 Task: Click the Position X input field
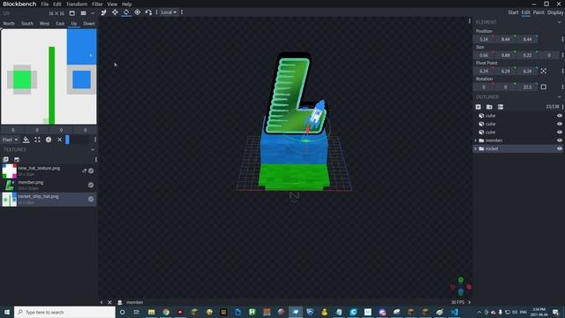484,39
